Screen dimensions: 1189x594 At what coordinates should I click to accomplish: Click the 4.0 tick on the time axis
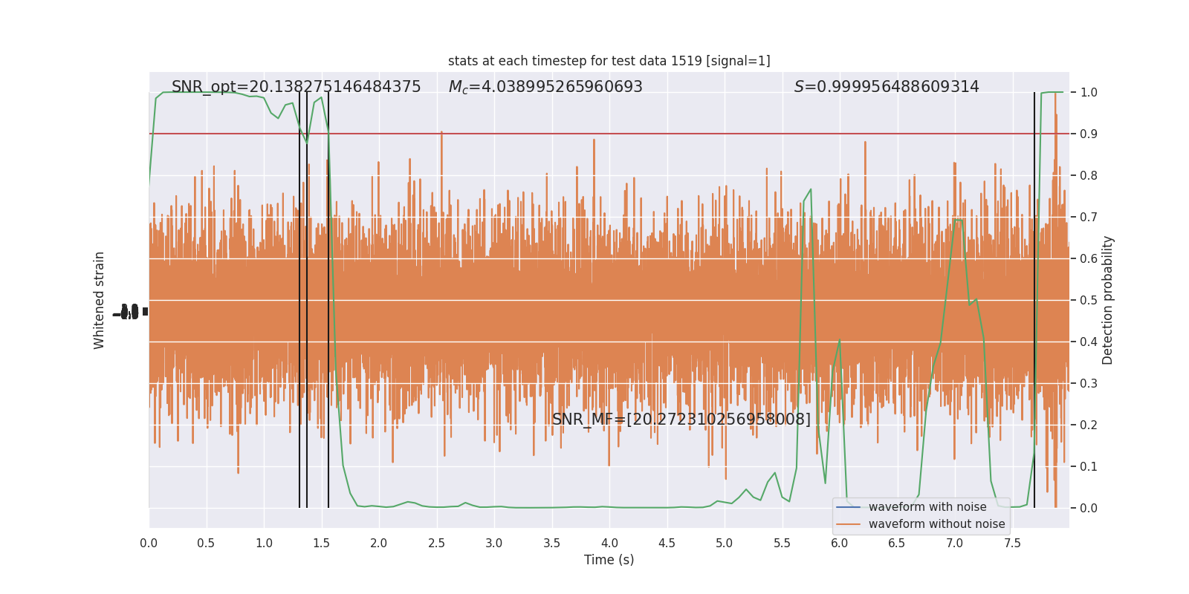609,544
